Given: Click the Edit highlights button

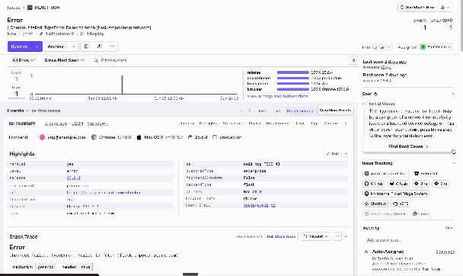Looking at the screenshot, I should click(333, 154).
